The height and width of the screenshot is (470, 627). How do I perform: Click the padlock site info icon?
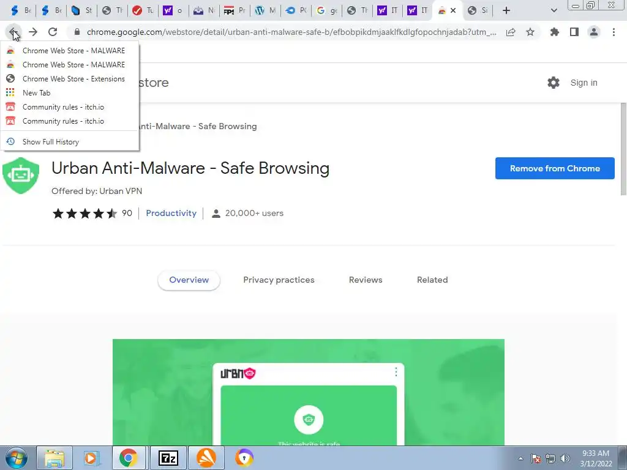tap(77, 32)
